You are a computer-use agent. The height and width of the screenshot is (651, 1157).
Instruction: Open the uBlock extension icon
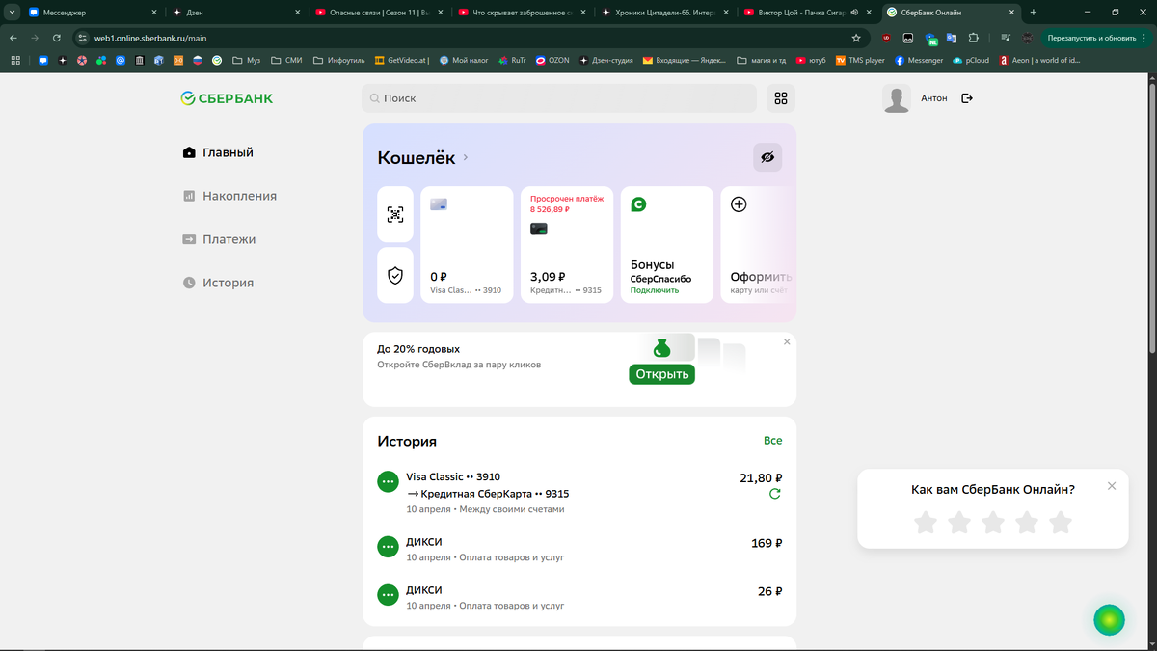(x=886, y=38)
